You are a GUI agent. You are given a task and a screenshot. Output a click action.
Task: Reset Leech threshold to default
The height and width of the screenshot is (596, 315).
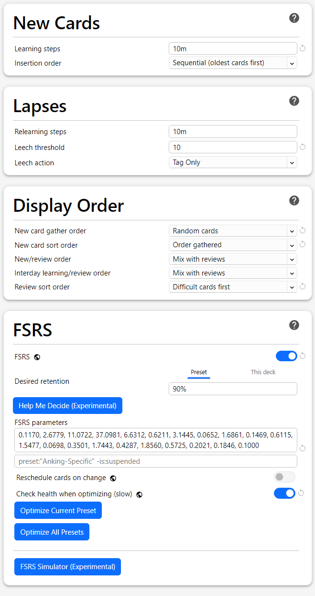302,147
